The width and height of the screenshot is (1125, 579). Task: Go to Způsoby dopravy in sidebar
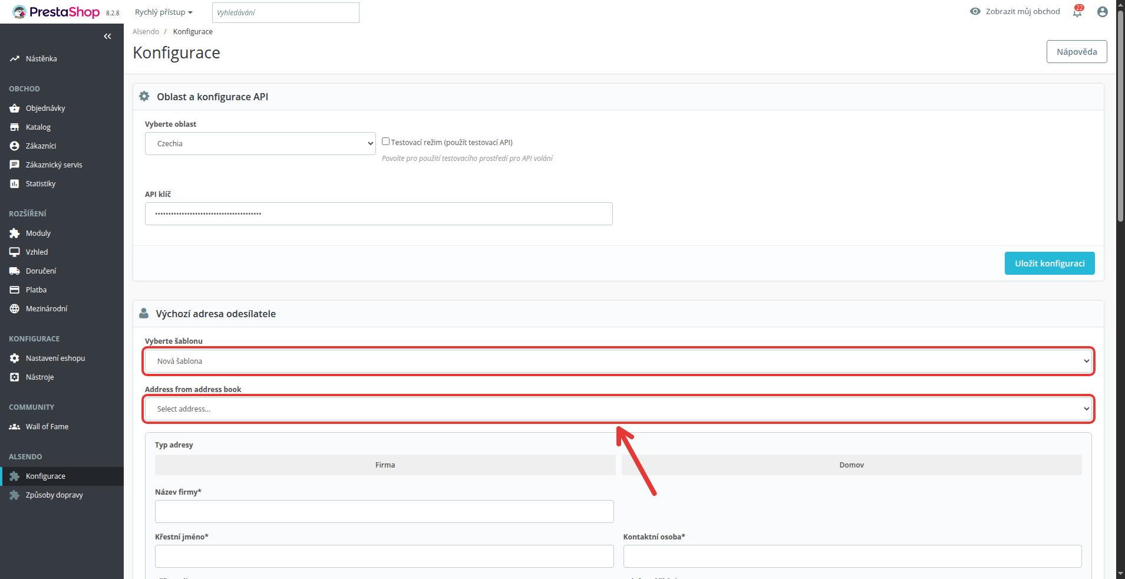pyautogui.click(x=54, y=495)
